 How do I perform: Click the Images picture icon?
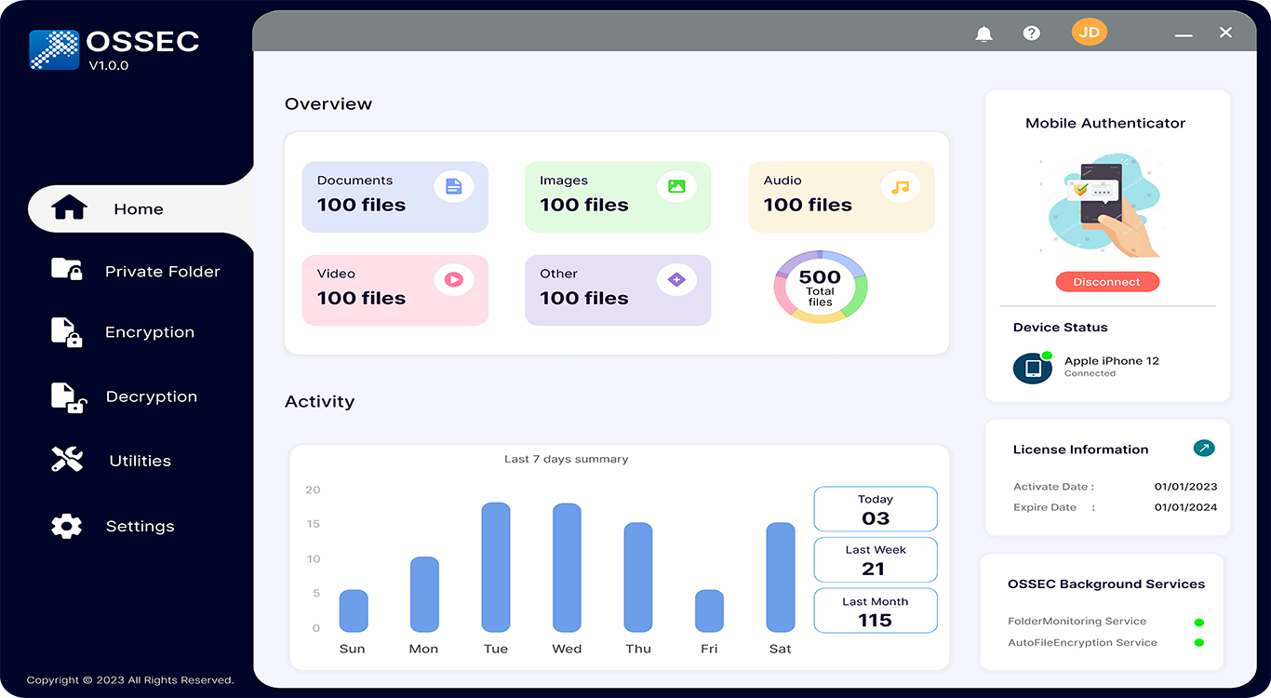[676, 186]
